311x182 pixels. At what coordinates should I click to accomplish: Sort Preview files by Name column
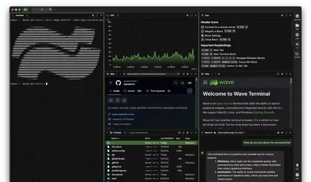click(x=115, y=138)
